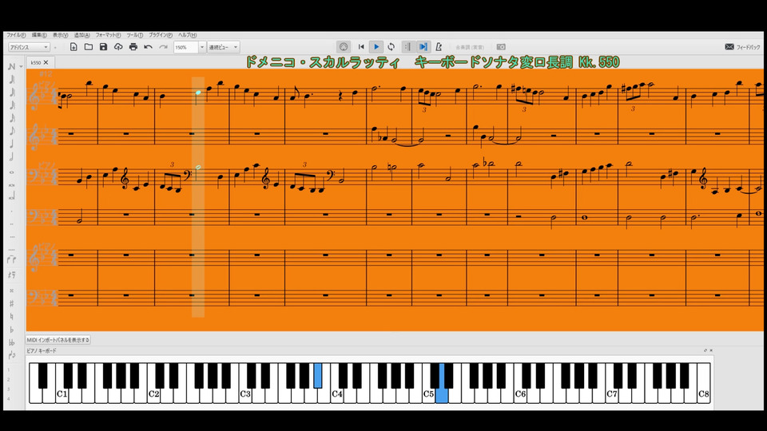
Task: Click the C4 key on piano keyboard
Action: [337, 393]
